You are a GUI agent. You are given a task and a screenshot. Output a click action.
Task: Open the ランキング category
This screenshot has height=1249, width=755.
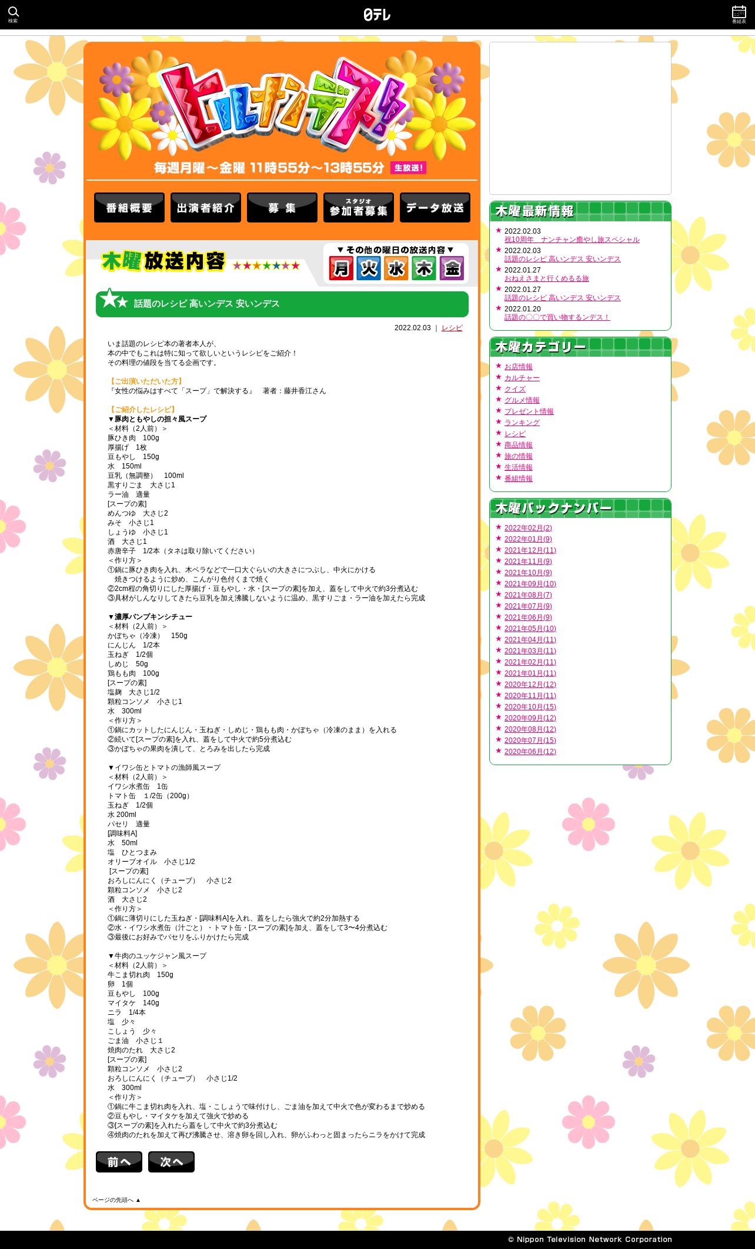pos(522,423)
